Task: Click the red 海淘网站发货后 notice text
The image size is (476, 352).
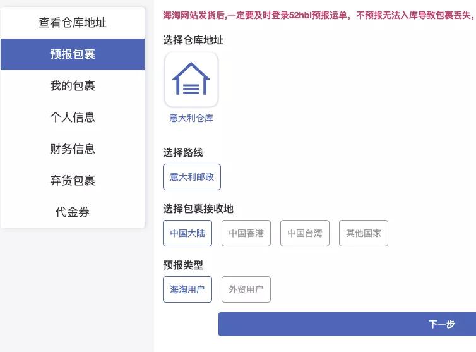Action: tap(319, 15)
